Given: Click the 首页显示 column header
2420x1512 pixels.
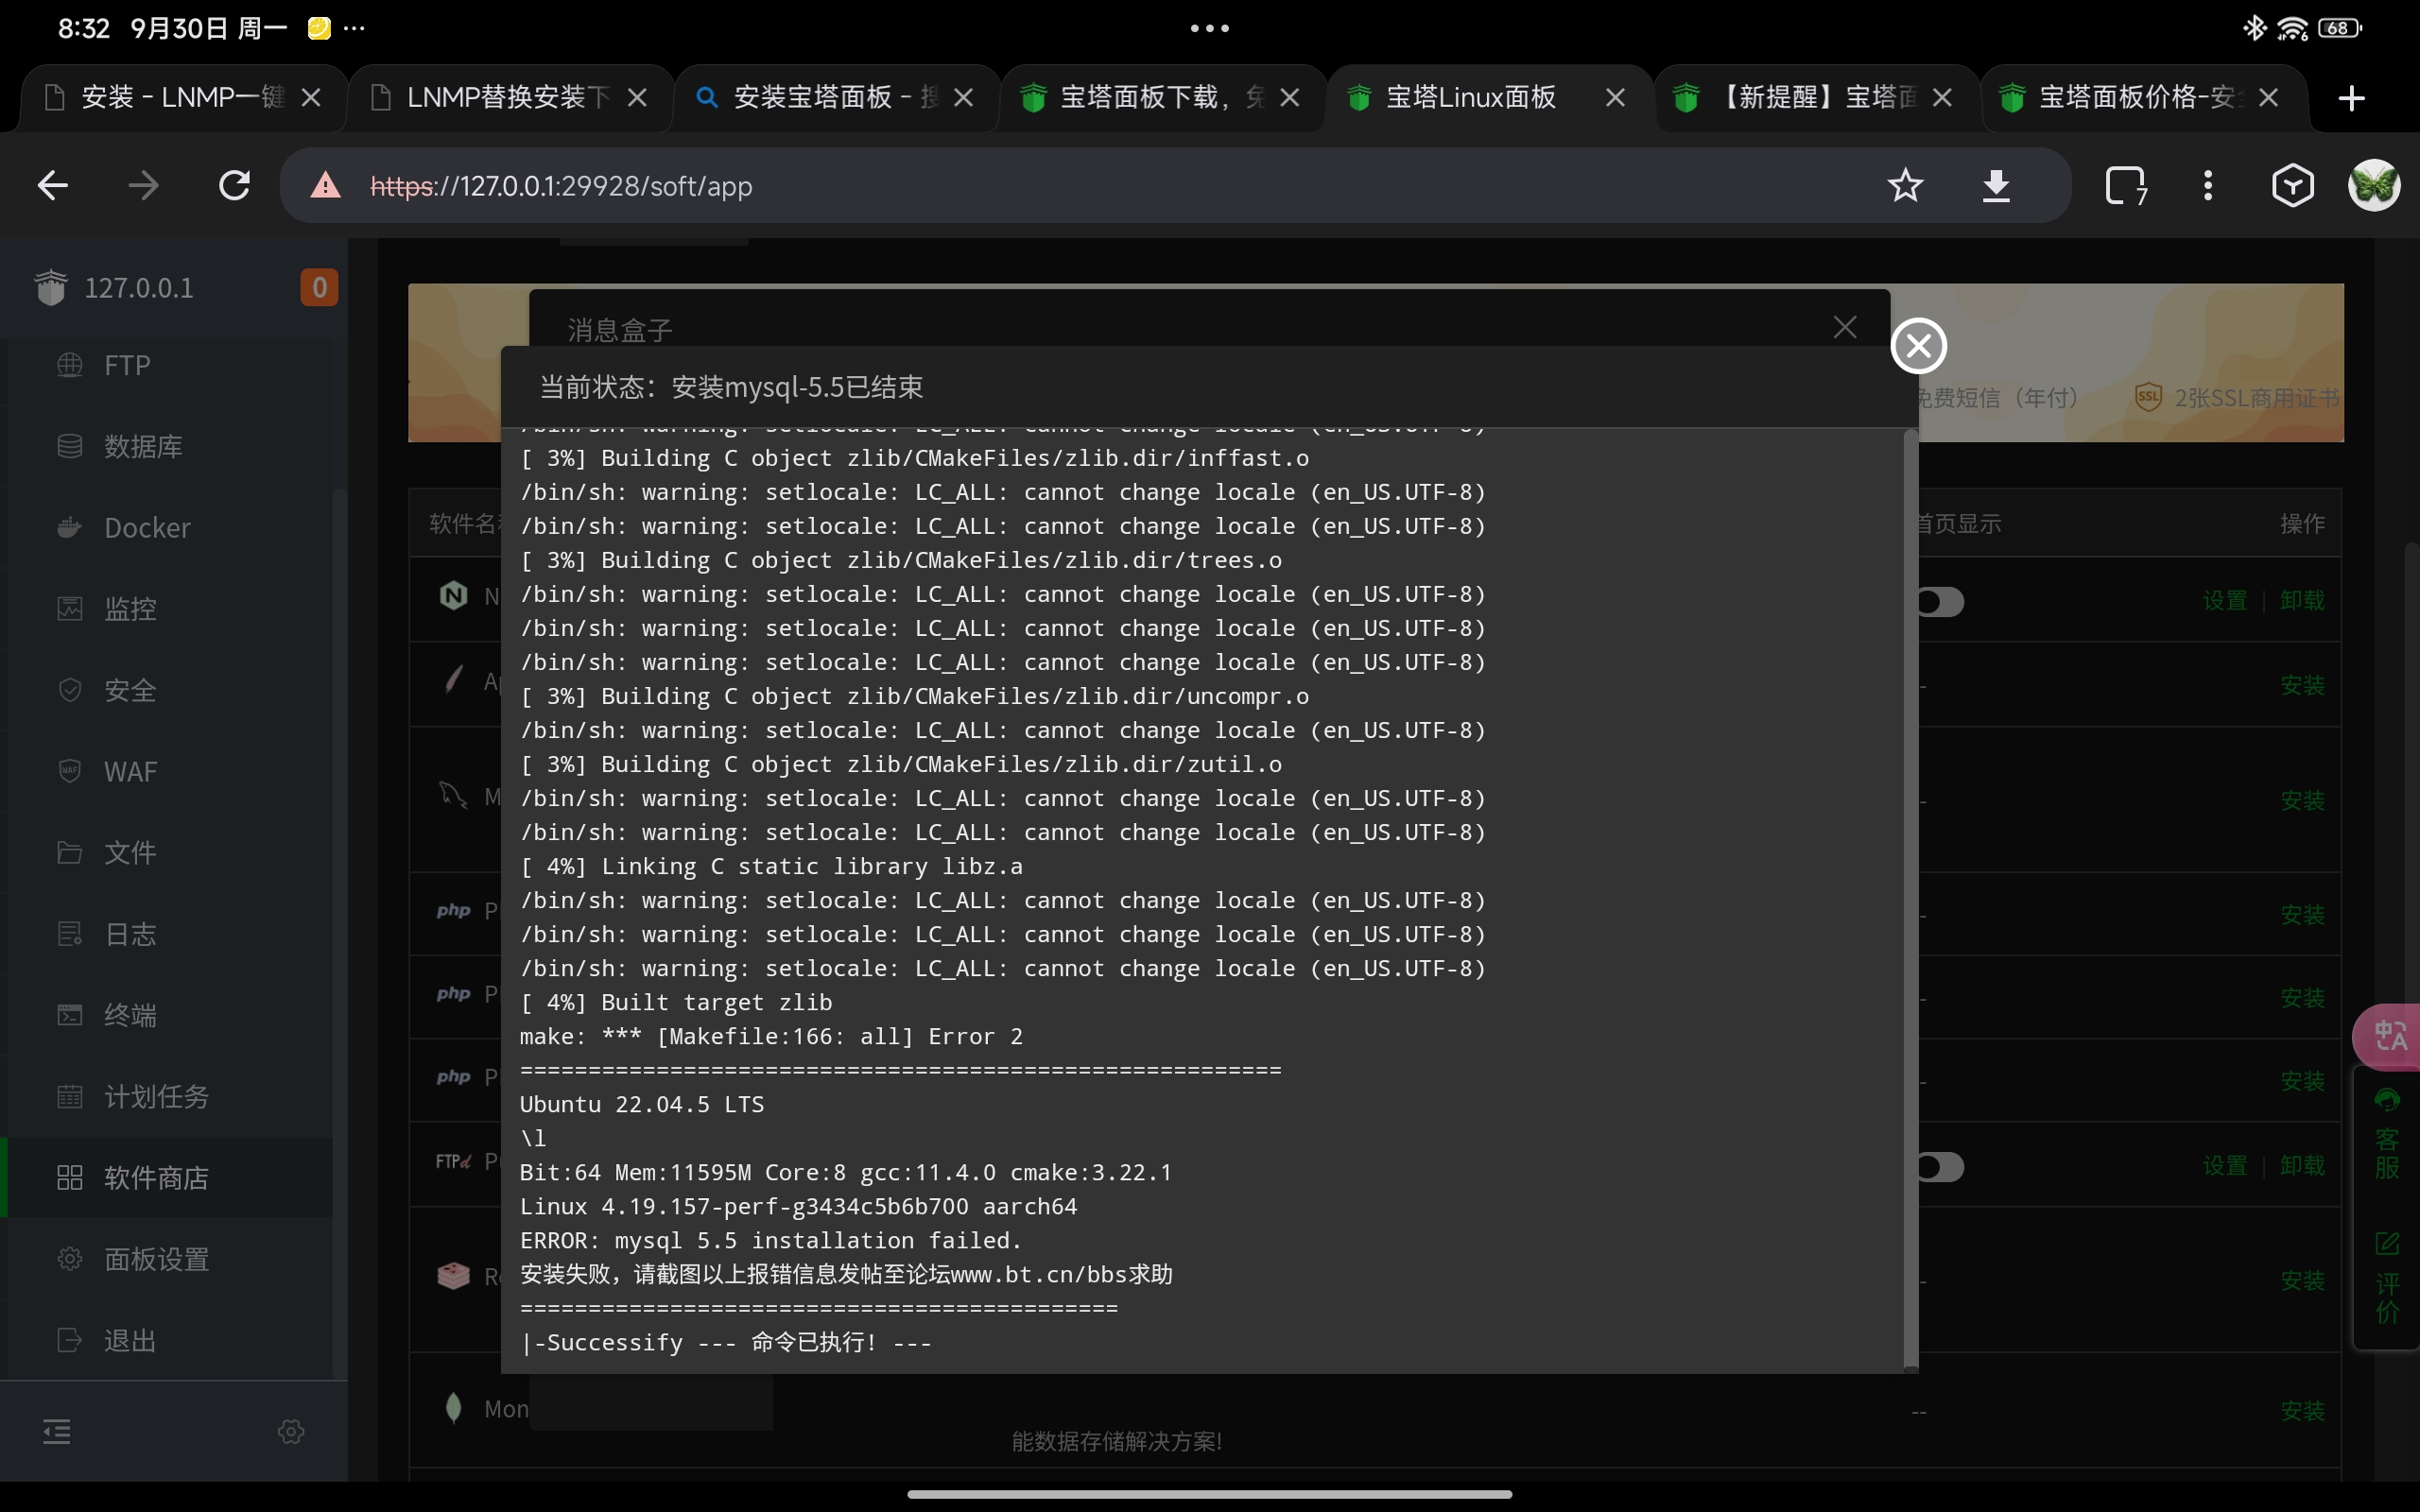Looking at the screenshot, I should [1957, 524].
